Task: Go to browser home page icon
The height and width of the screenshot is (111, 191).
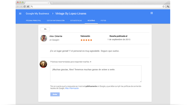Action: tap(28, 7)
